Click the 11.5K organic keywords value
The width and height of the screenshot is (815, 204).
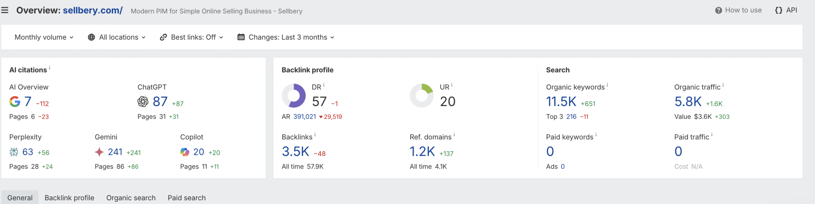click(561, 102)
